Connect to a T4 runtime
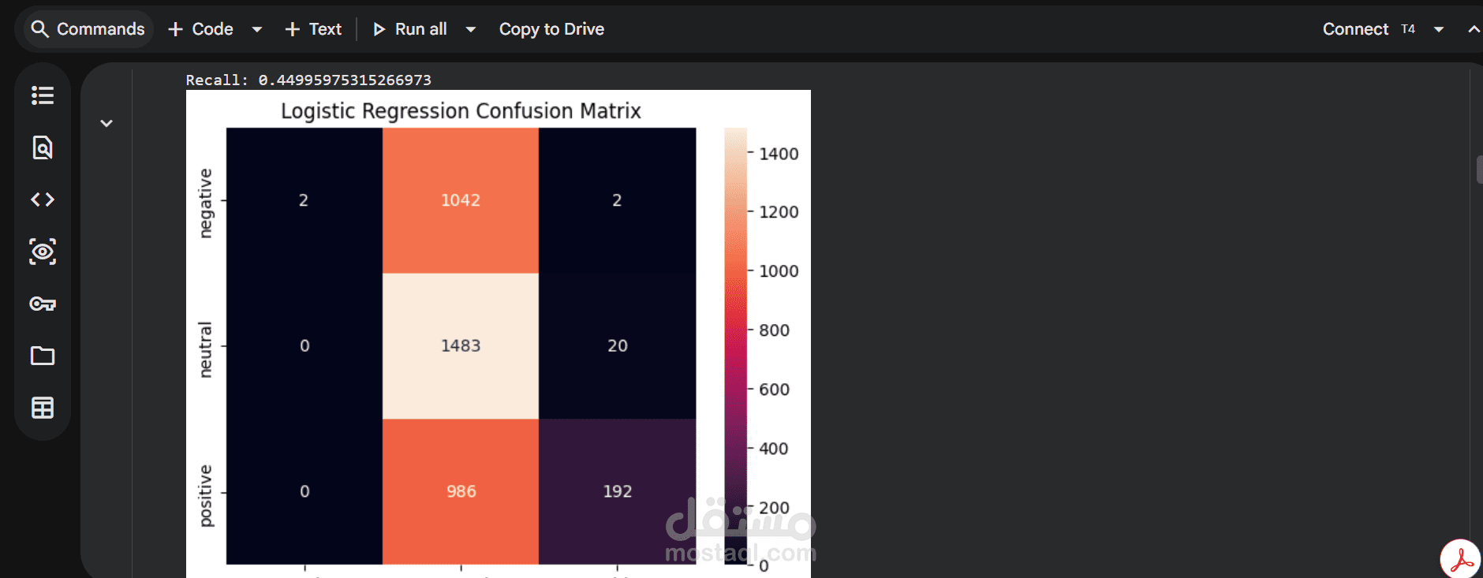1483x578 pixels. pyautogui.click(x=1369, y=29)
